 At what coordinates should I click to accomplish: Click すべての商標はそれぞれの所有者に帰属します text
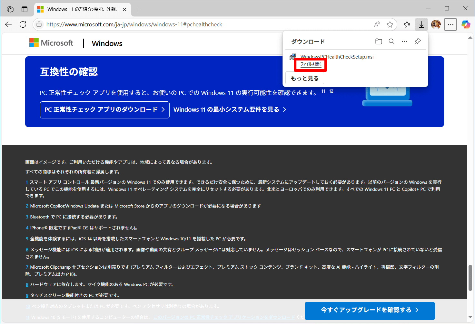click(73, 172)
